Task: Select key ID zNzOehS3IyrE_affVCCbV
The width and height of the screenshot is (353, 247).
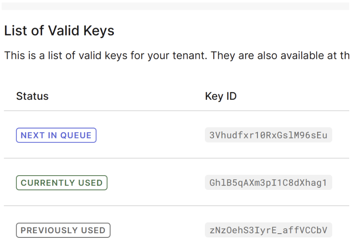Action: [268, 230]
